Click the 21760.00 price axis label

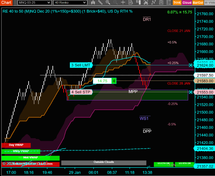(x=205, y=14)
